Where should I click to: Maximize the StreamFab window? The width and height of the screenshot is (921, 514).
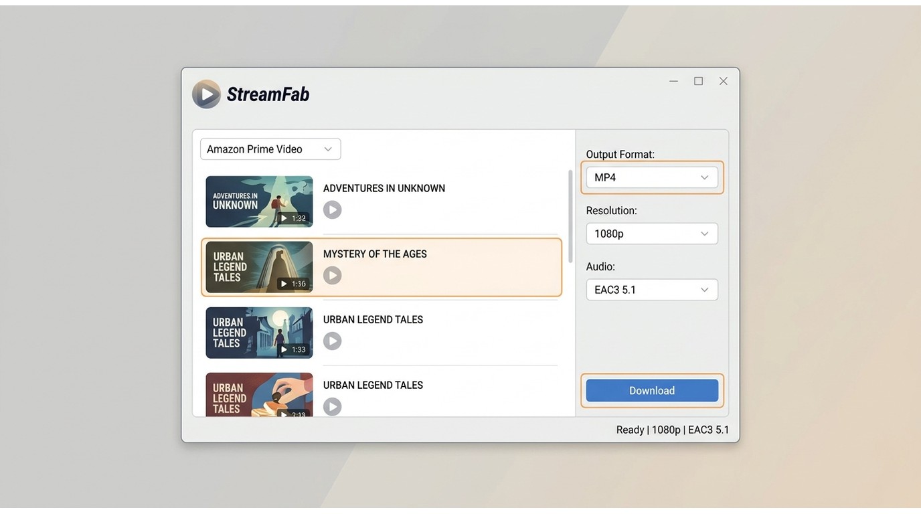698,81
